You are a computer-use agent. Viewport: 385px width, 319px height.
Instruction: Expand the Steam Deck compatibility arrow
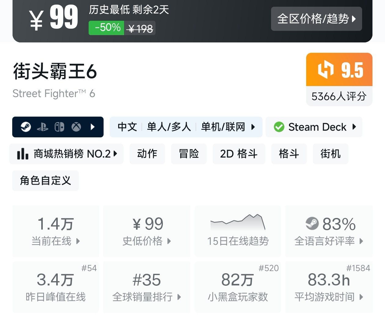coord(354,127)
